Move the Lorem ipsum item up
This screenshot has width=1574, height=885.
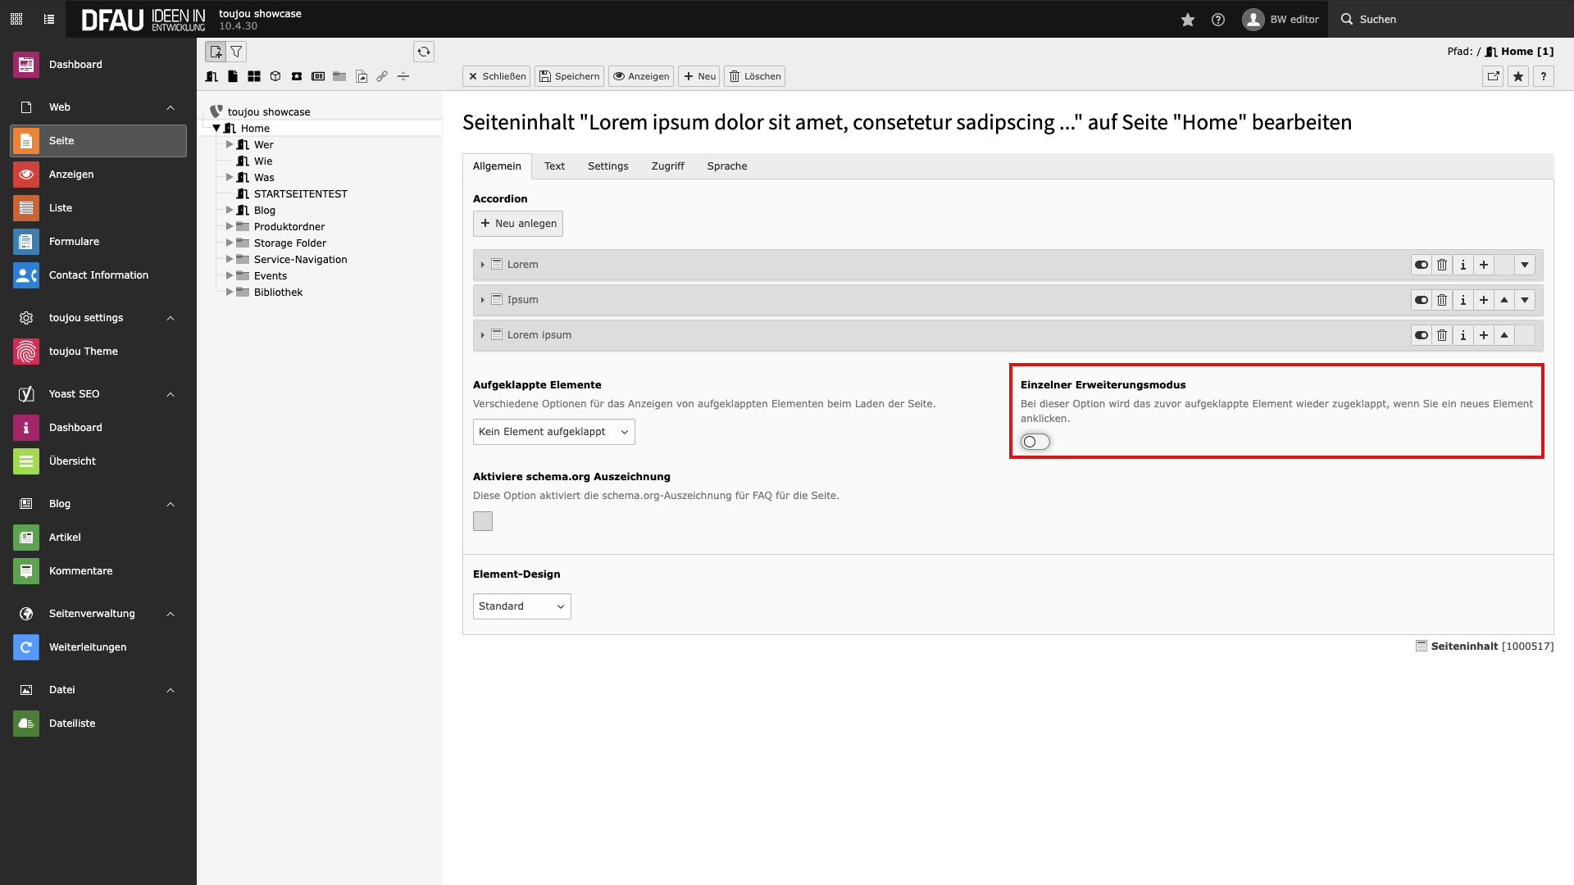1503,335
